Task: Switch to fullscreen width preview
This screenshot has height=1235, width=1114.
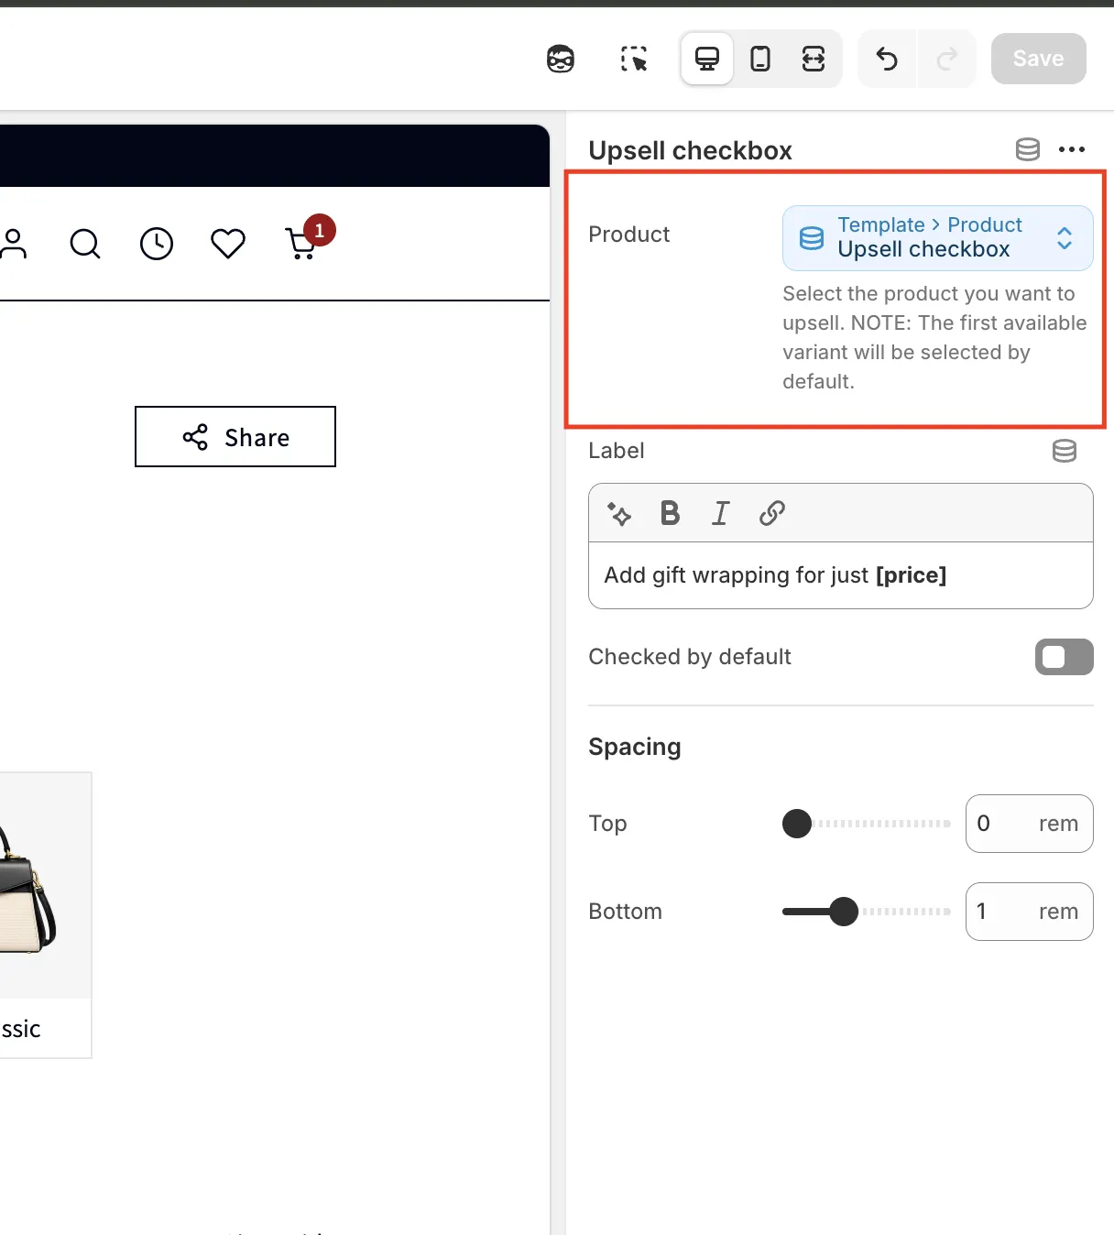Action: pyautogui.click(x=814, y=60)
